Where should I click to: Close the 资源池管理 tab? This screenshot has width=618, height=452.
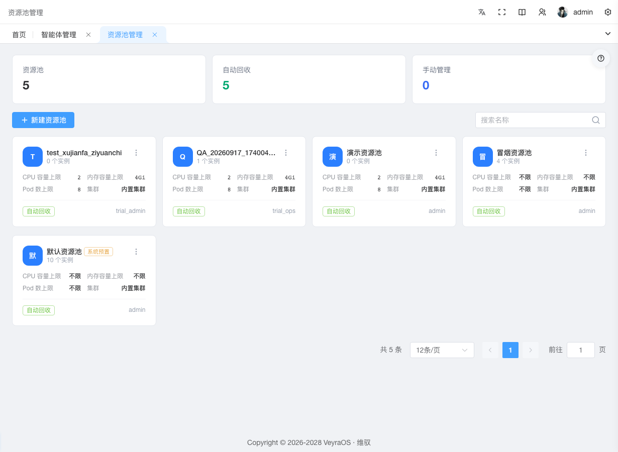[155, 35]
